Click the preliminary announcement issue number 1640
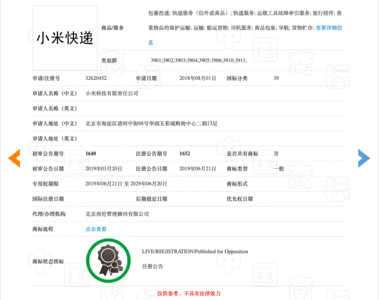This screenshot has height=300, width=379. (91, 154)
